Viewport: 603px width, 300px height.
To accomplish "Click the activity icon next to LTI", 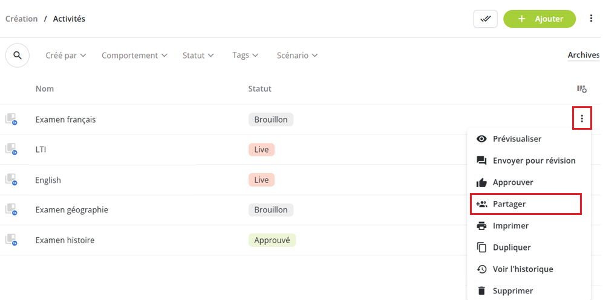I will pyautogui.click(x=11, y=149).
